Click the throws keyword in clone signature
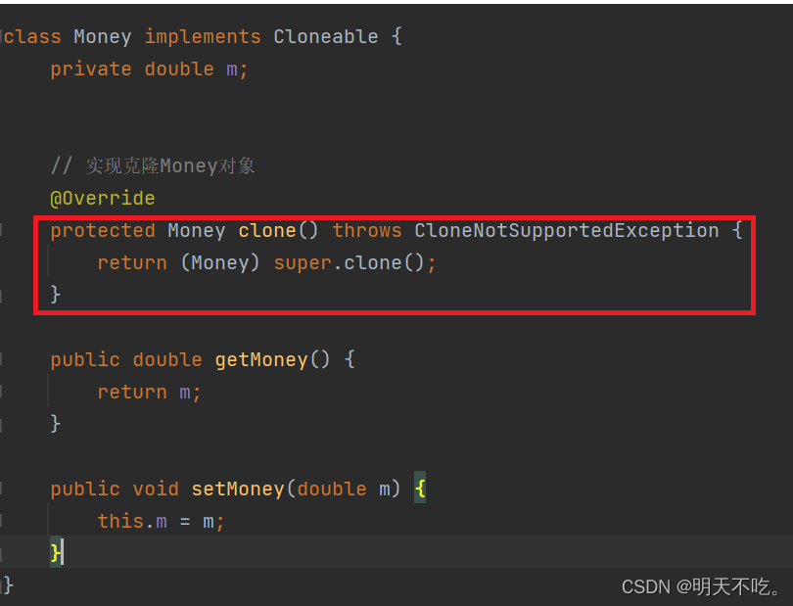 point(366,230)
